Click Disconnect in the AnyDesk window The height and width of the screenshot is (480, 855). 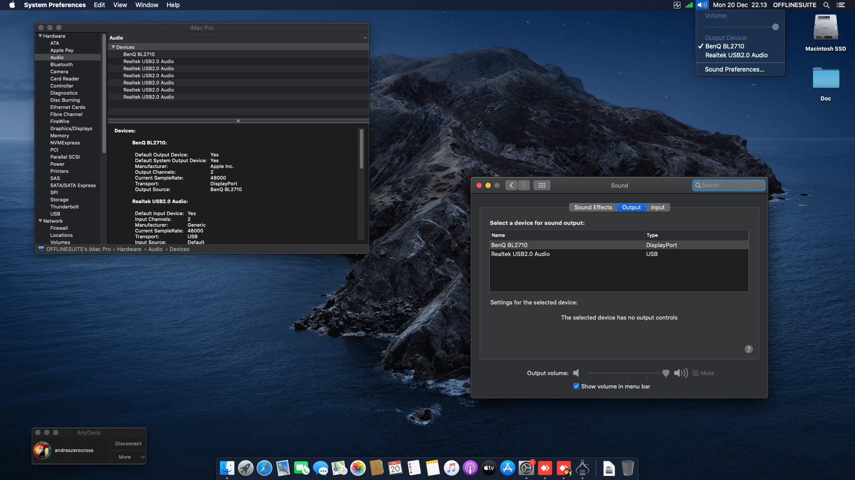click(128, 443)
